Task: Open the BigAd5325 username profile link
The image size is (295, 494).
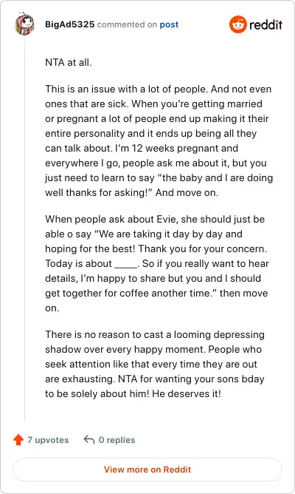Action: coord(70,24)
